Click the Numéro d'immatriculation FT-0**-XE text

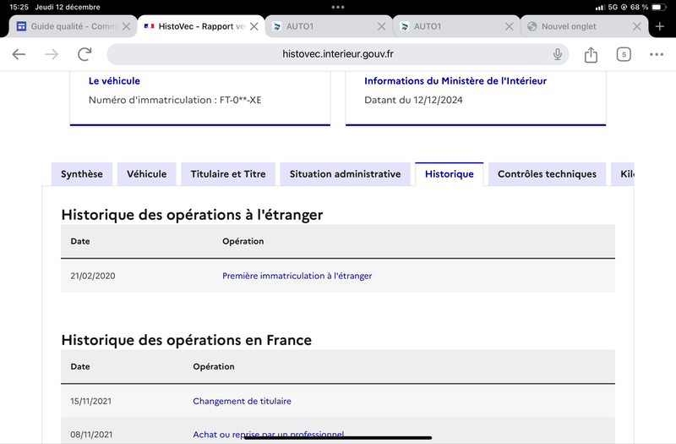pos(175,100)
